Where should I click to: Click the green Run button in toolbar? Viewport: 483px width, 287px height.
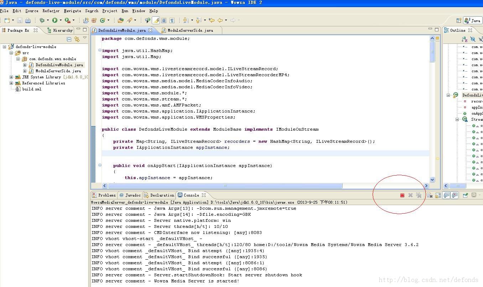click(55, 20)
